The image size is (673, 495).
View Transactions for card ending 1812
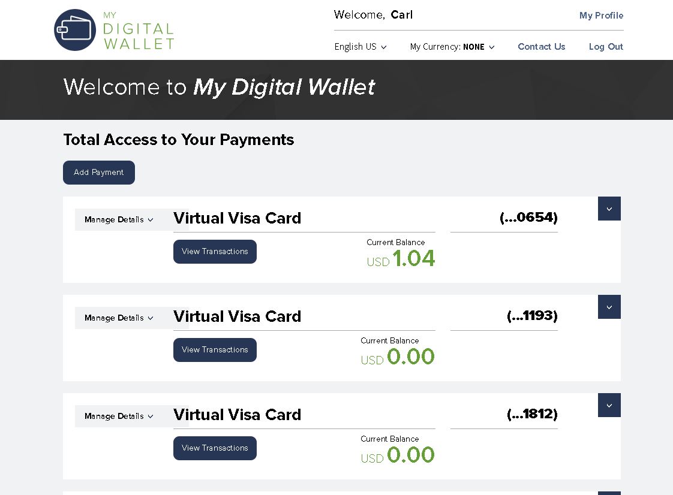(x=215, y=448)
